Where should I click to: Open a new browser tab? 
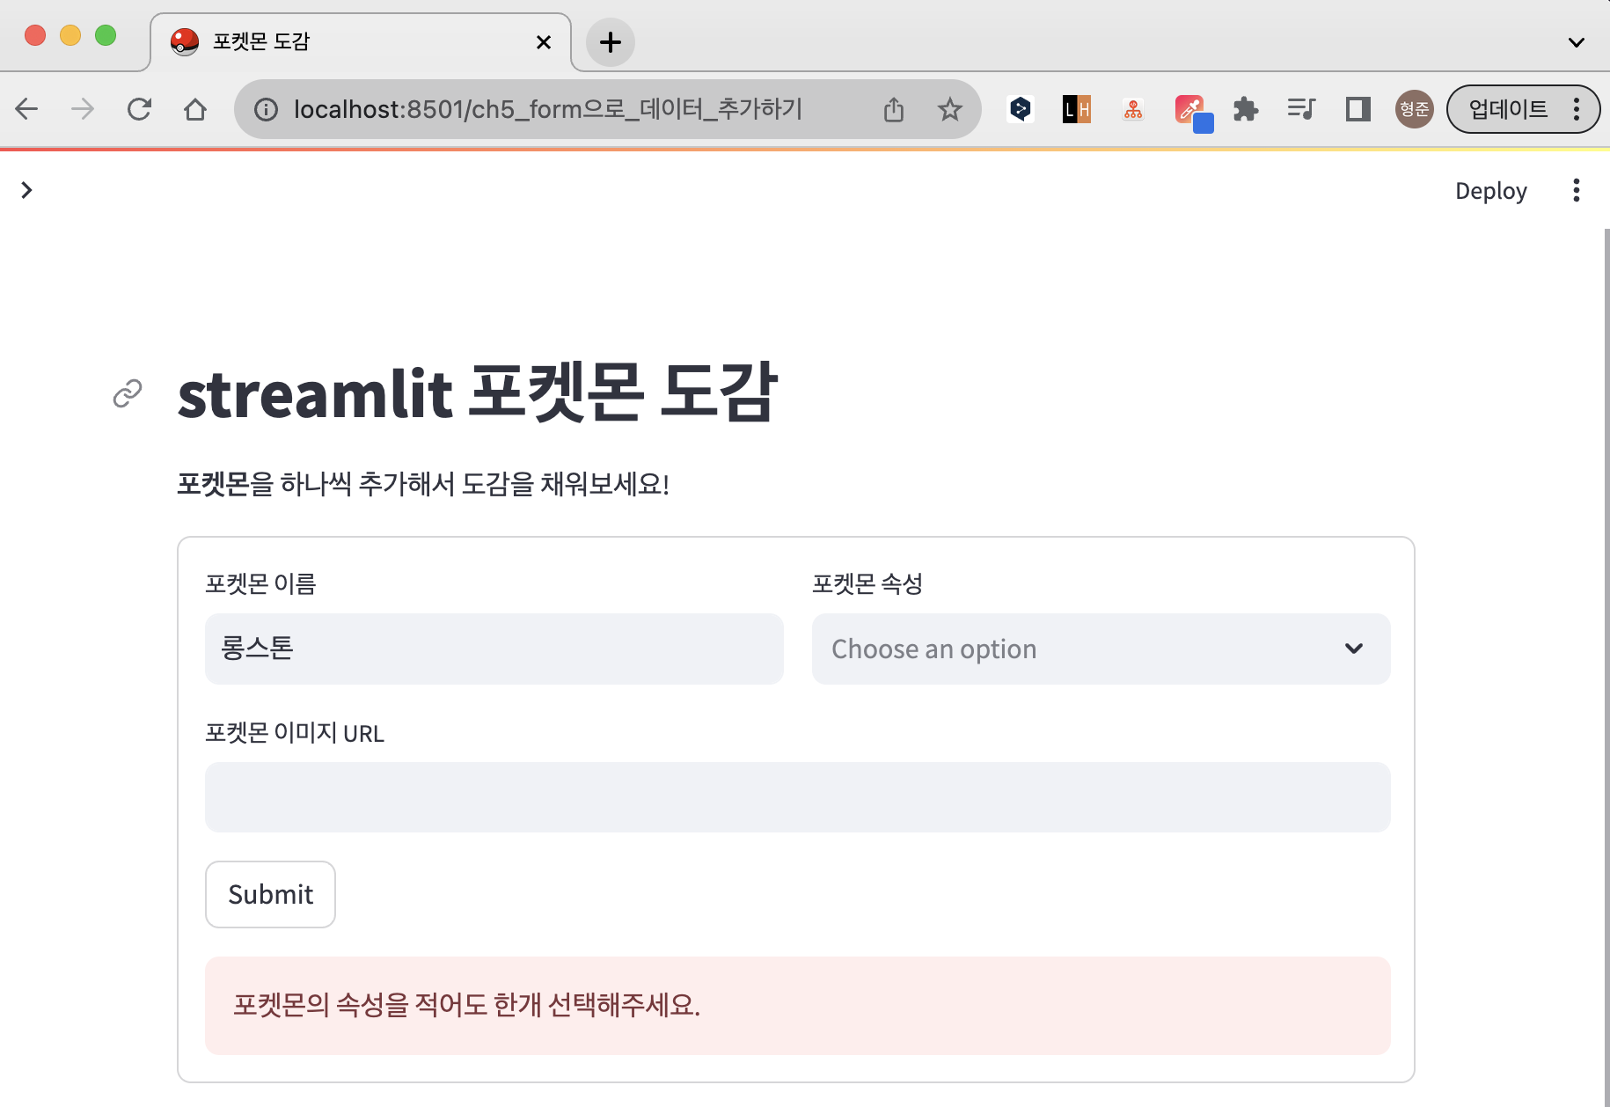[x=611, y=41]
